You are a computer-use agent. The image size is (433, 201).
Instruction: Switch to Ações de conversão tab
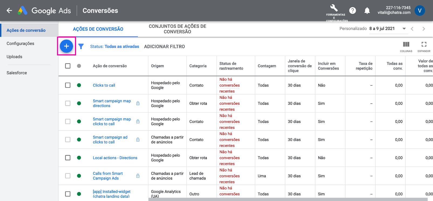[98, 29]
